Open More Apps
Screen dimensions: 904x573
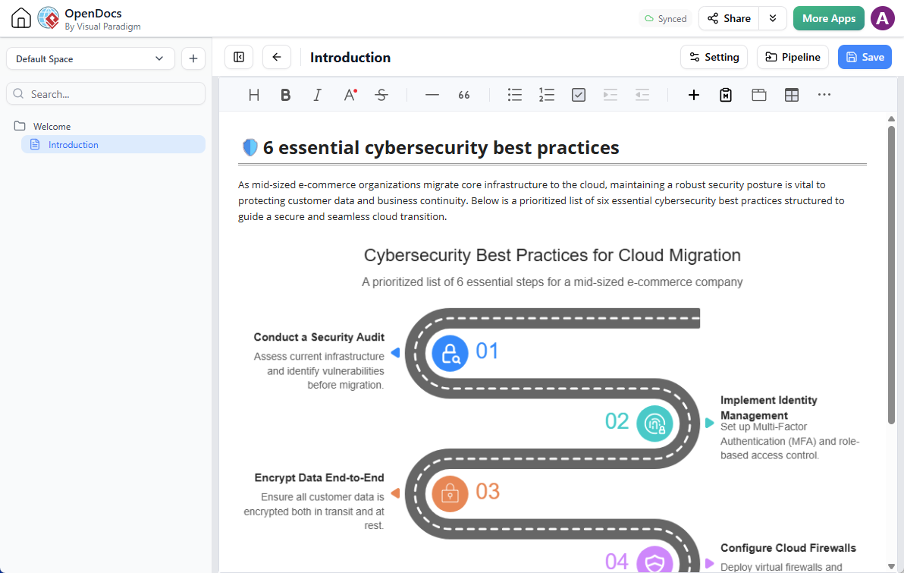[x=828, y=18]
